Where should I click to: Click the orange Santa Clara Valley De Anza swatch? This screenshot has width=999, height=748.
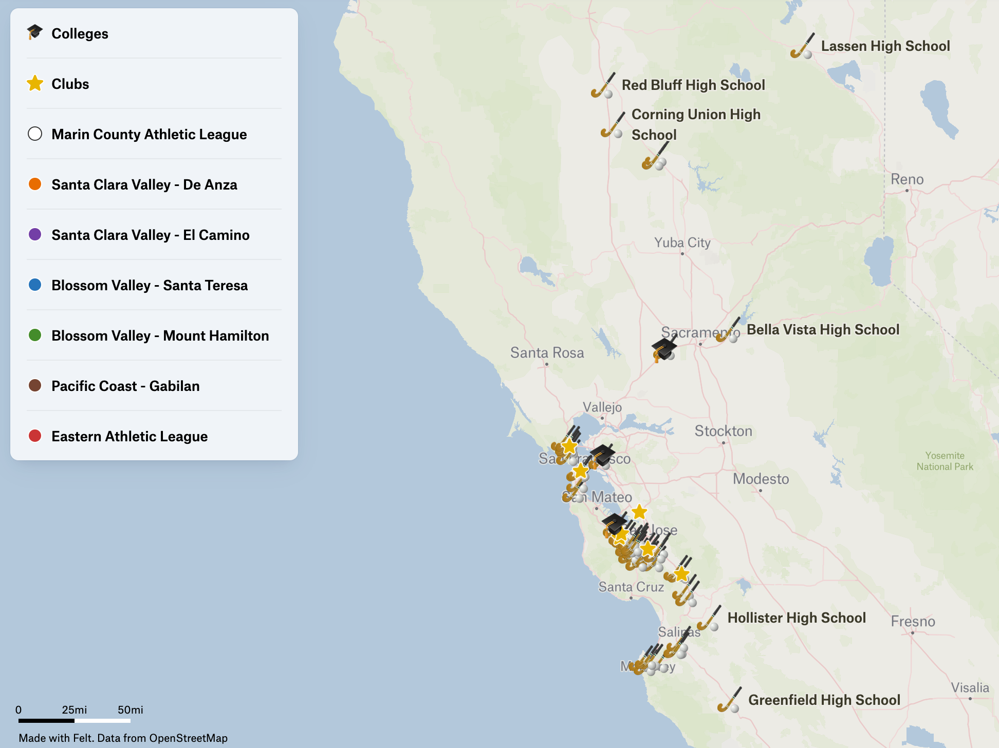click(35, 184)
